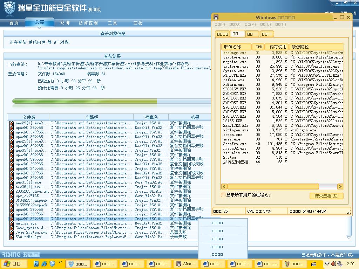Image resolution: width=359 pixels, height=269 pixels.
Task: Select the 杀毒 tab
Action: [39, 22]
